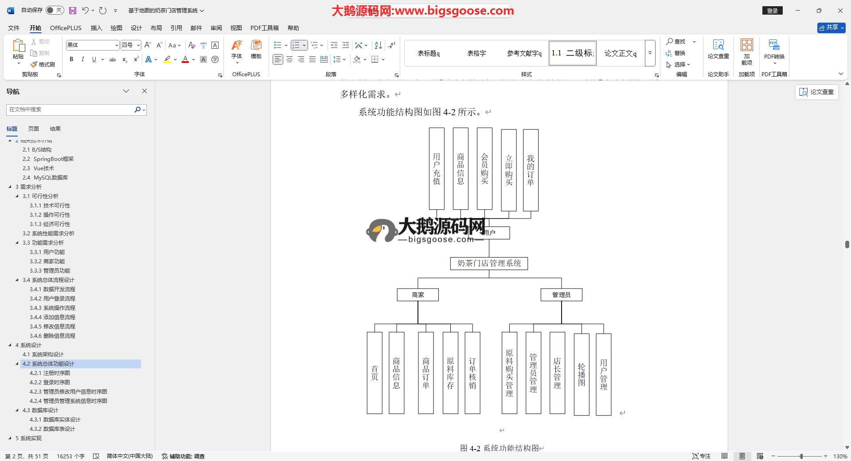This screenshot has width=851, height=461.
Task: Click the navigation search input field
Action: [x=70, y=109]
